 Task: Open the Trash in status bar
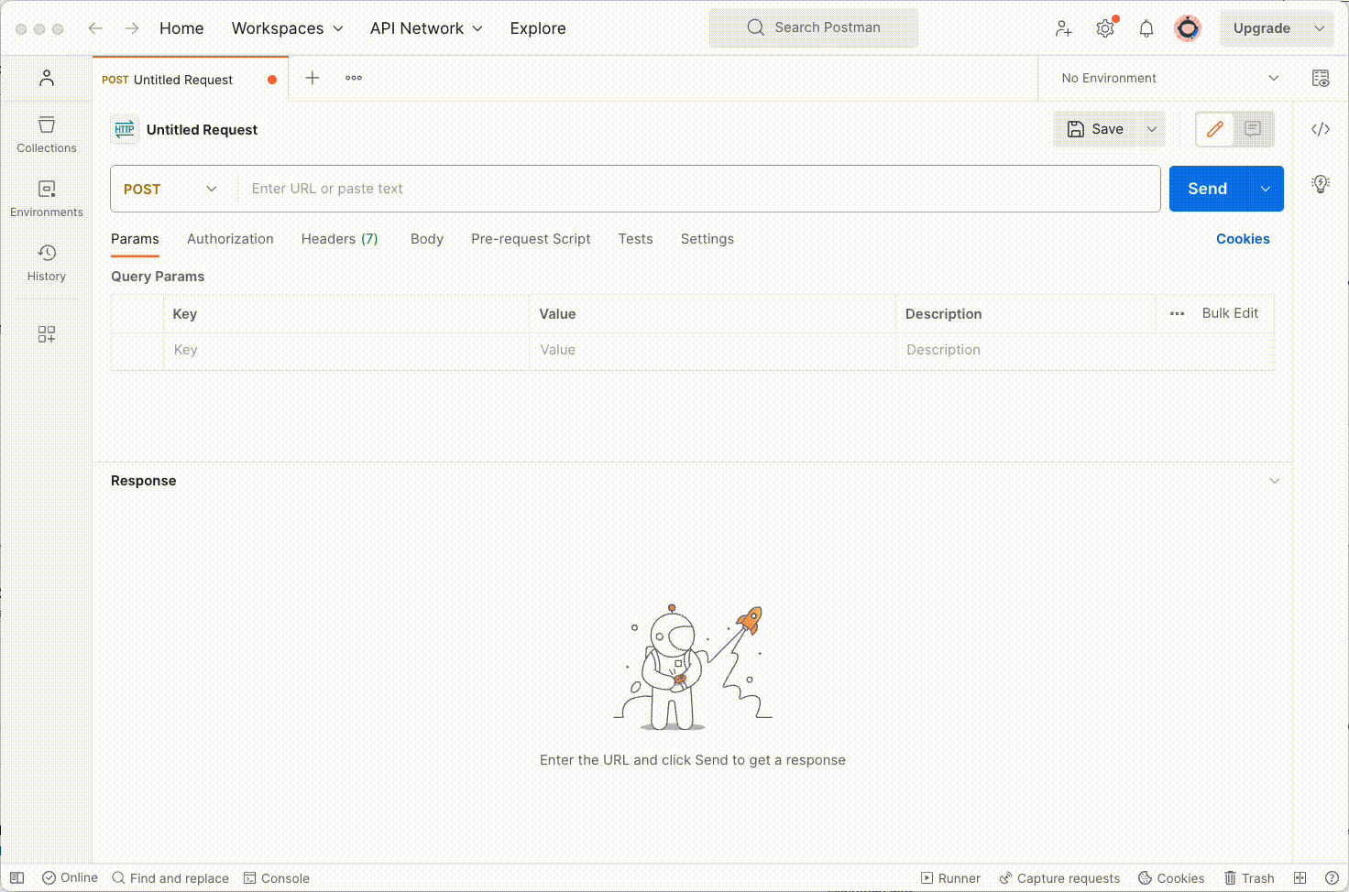1249,878
